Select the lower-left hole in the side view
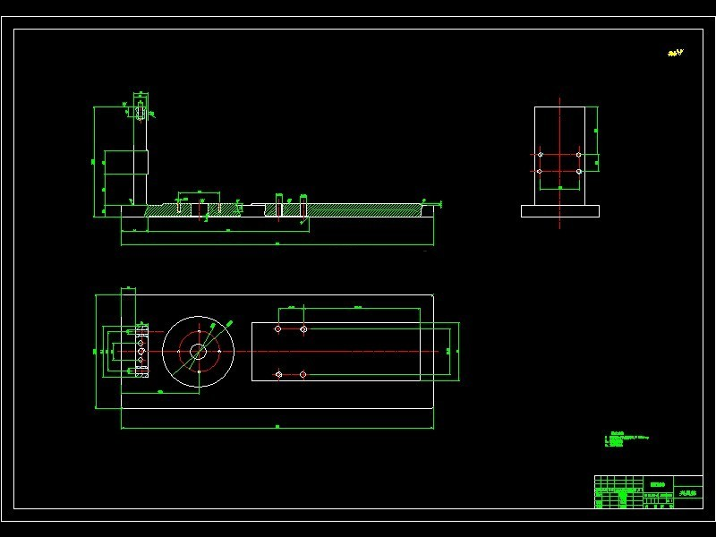 540,171
